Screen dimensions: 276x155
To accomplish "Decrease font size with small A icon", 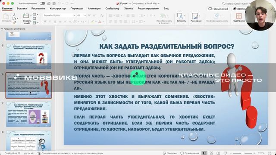I will tap(94, 15).
